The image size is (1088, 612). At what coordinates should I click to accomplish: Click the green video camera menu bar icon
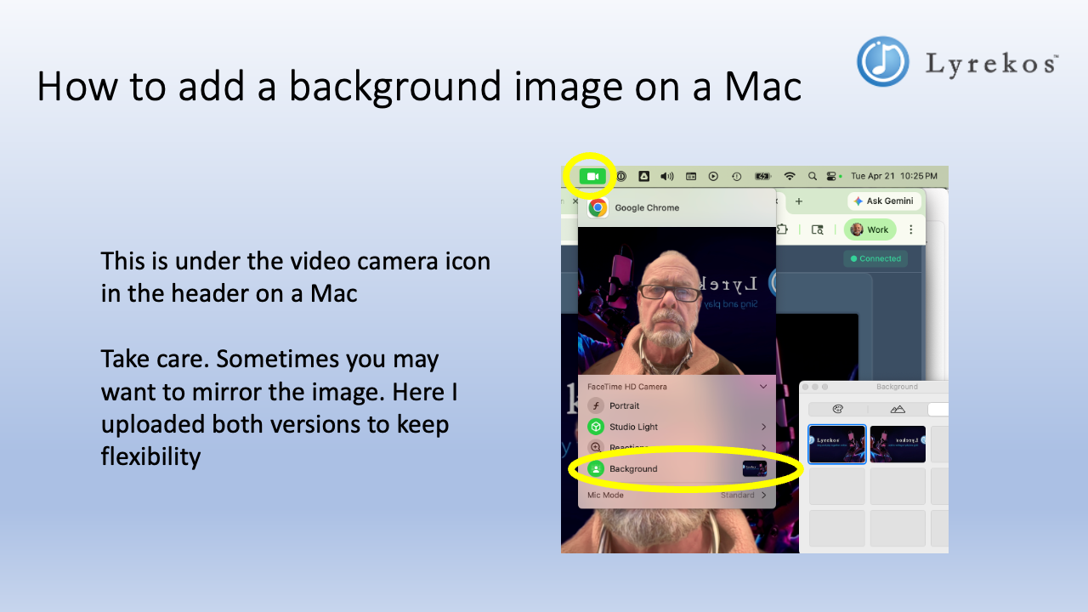click(592, 175)
